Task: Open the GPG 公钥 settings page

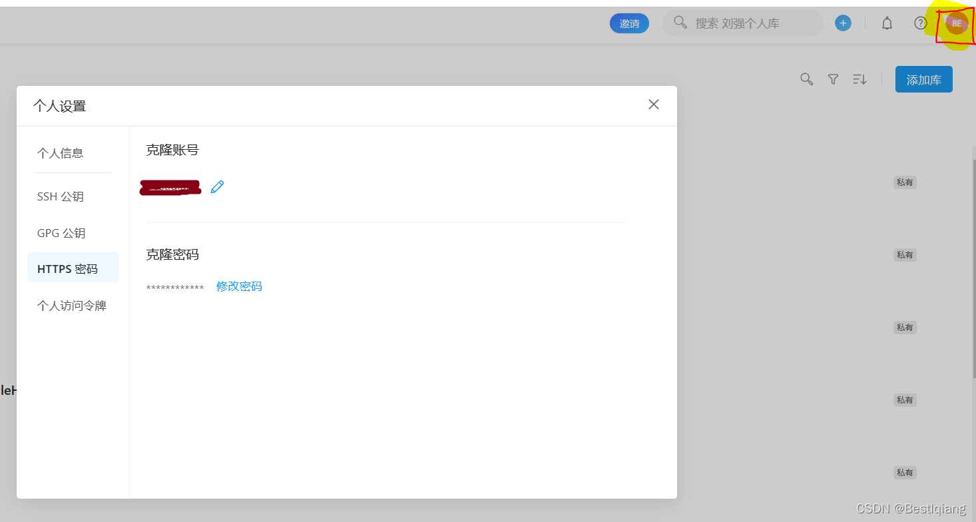Action: click(x=60, y=232)
